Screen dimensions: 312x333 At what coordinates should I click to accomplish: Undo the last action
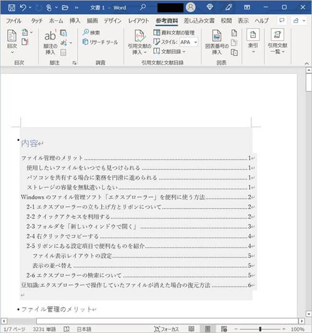pyautogui.click(x=23, y=8)
